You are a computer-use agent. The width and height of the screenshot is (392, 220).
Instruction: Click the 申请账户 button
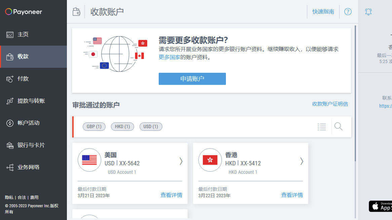pos(192,79)
